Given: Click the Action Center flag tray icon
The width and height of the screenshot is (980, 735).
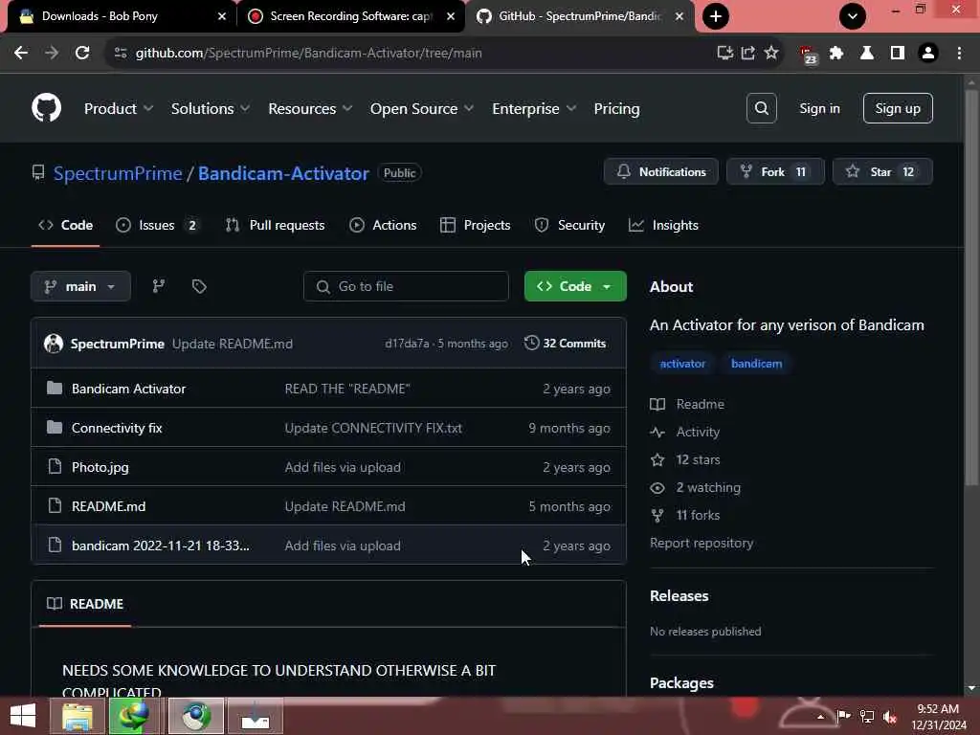Looking at the screenshot, I should [x=844, y=716].
